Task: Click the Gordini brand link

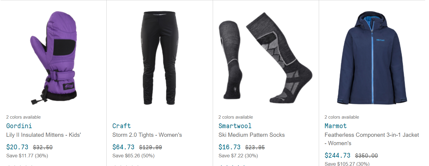Action: 19,126
